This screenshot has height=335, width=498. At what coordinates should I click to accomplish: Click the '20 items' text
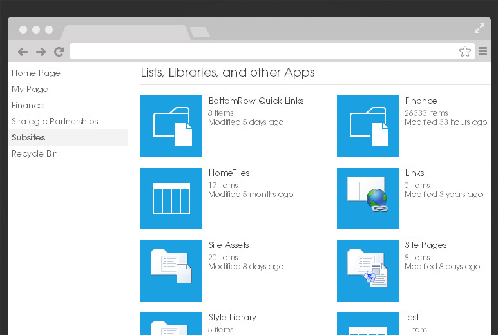(223, 257)
